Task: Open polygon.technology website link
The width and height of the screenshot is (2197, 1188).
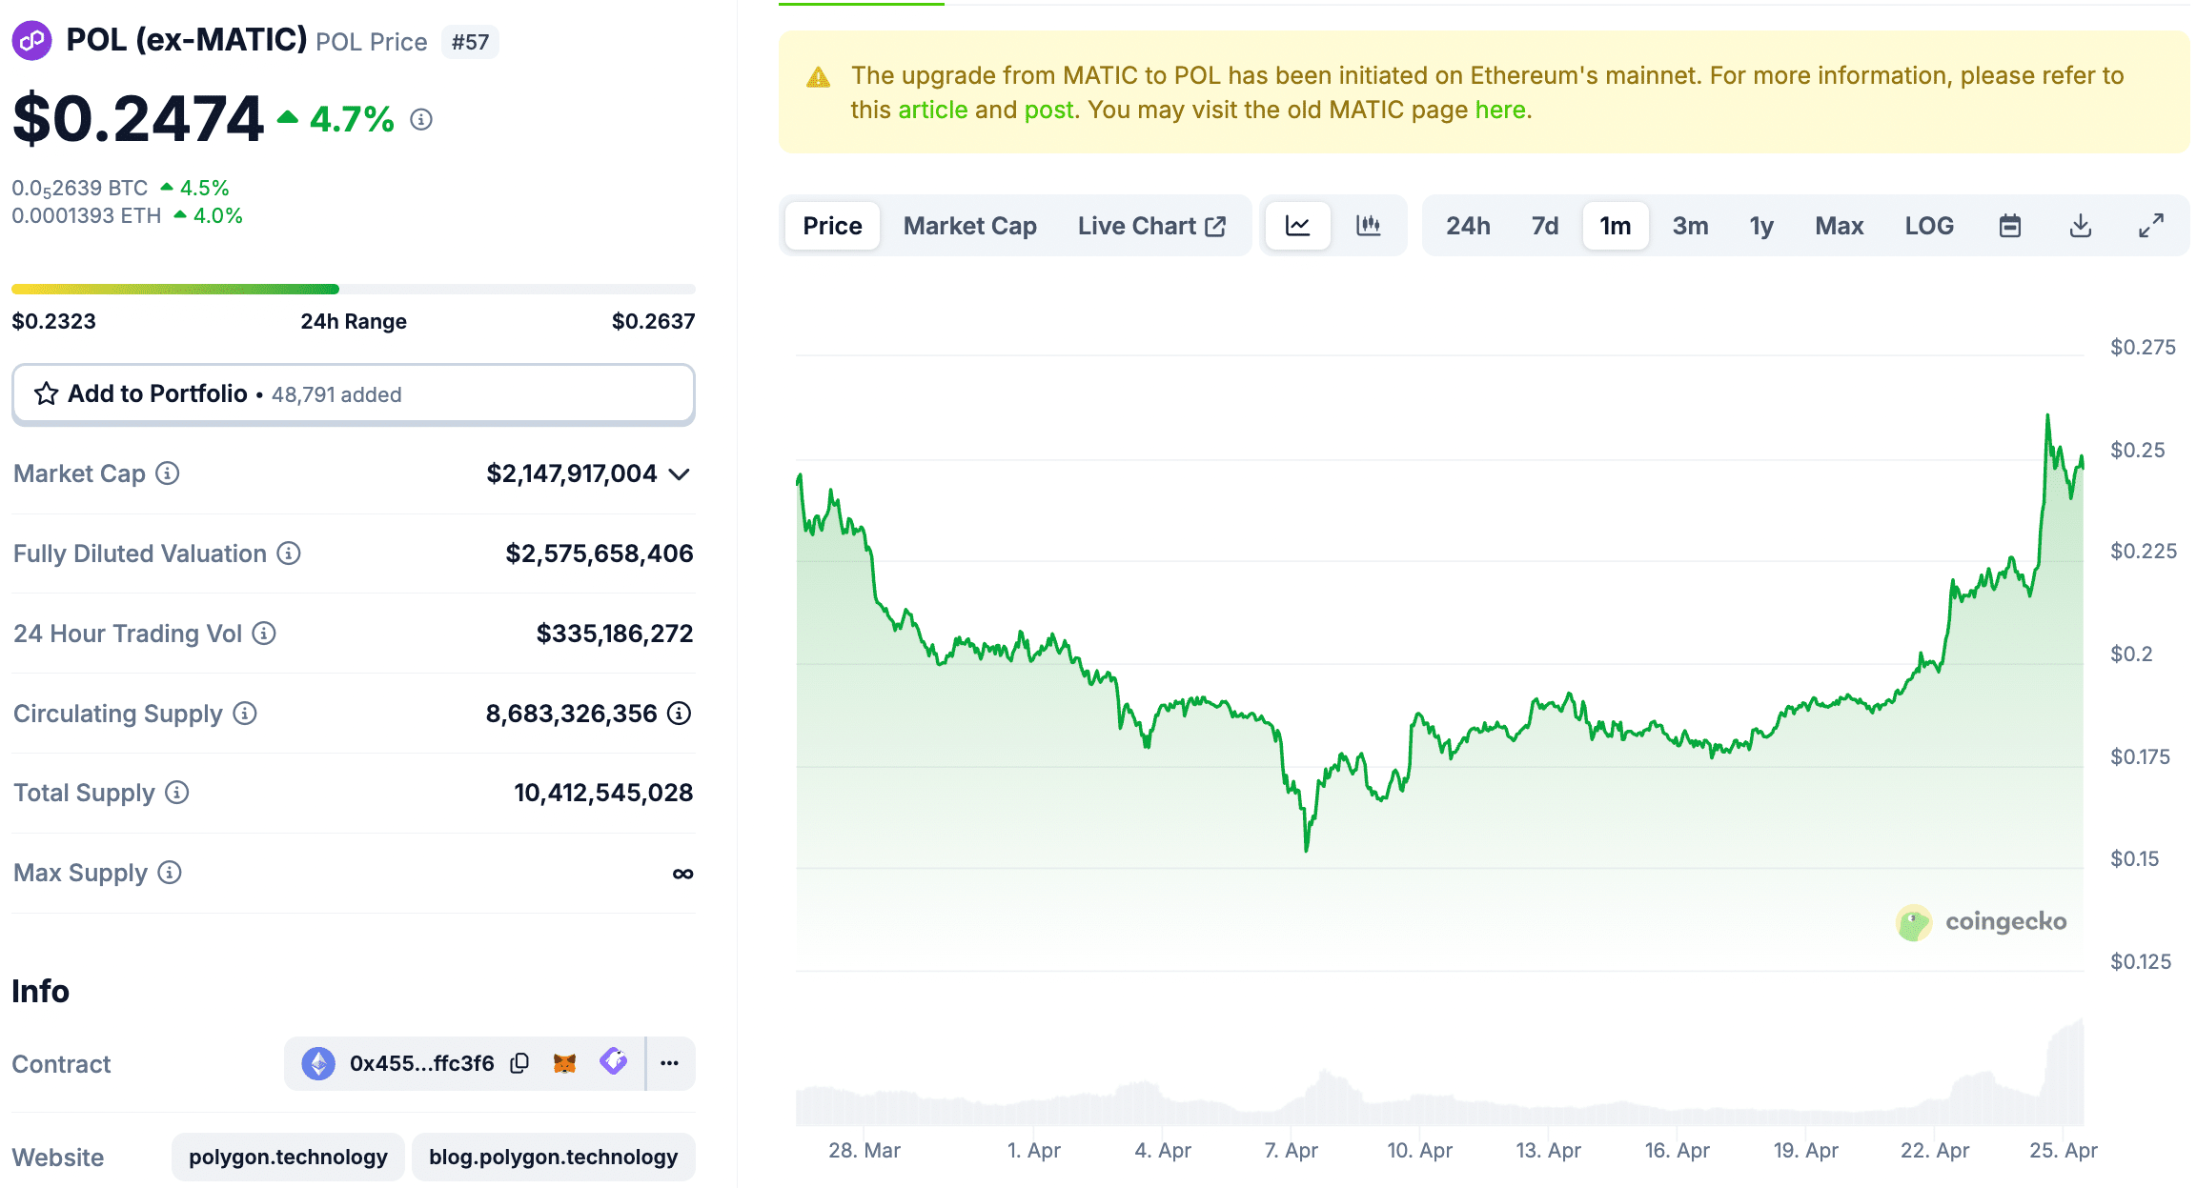Action: [288, 1156]
